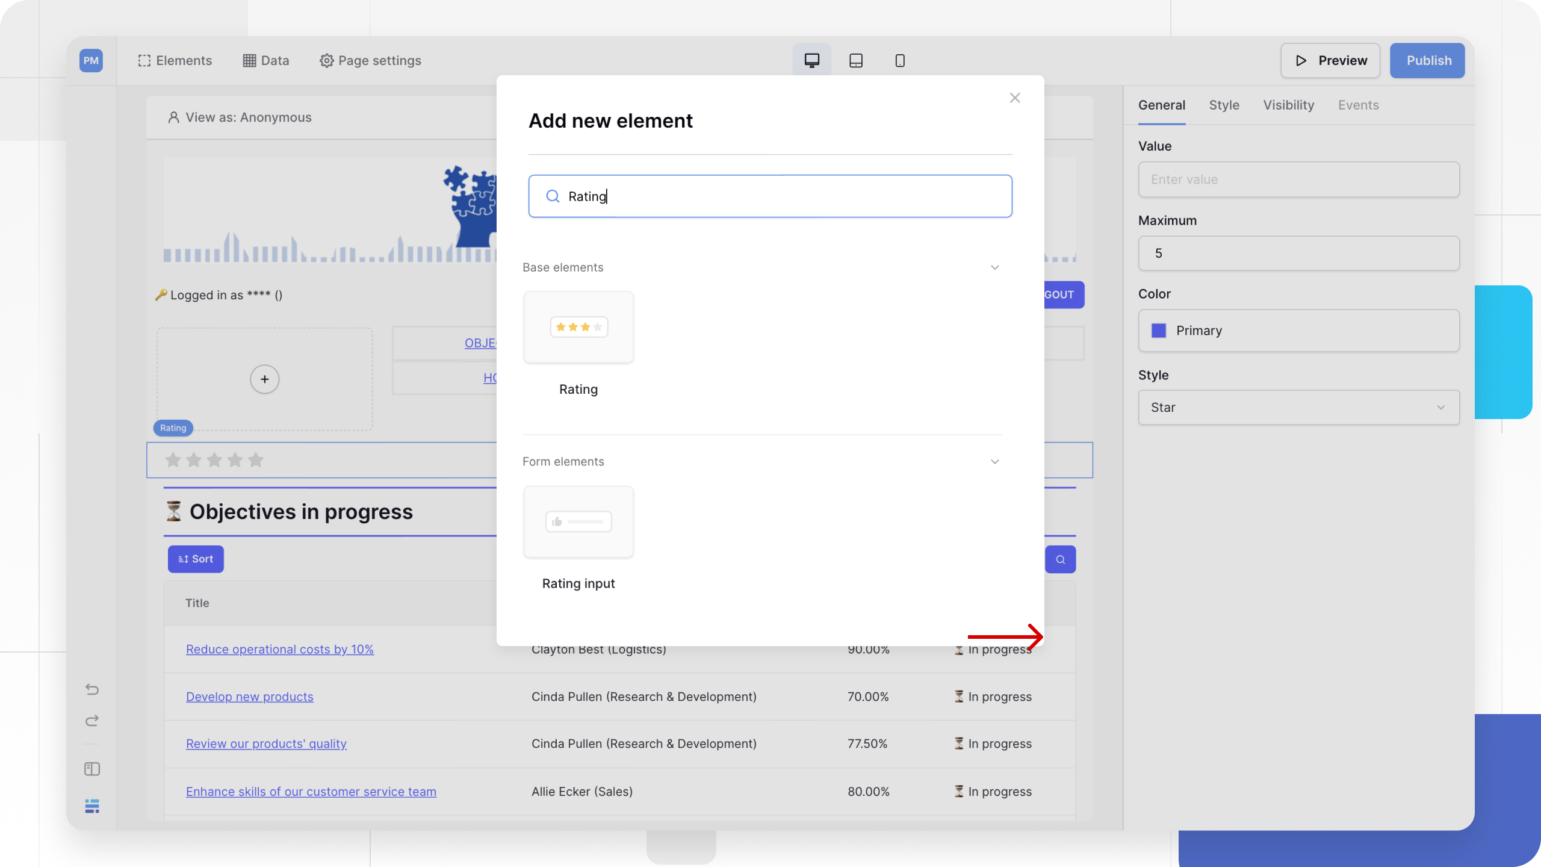The width and height of the screenshot is (1541, 867).
Task: Click the Maximum value input field
Action: click(x=1298, y=253)
